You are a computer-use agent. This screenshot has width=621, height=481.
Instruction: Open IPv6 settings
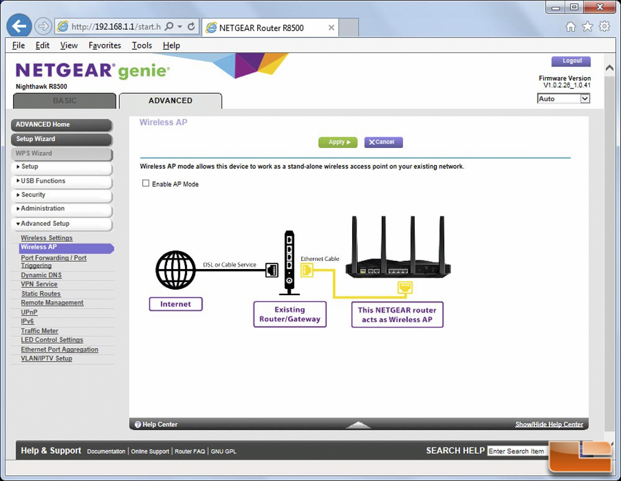pos(27,321)
